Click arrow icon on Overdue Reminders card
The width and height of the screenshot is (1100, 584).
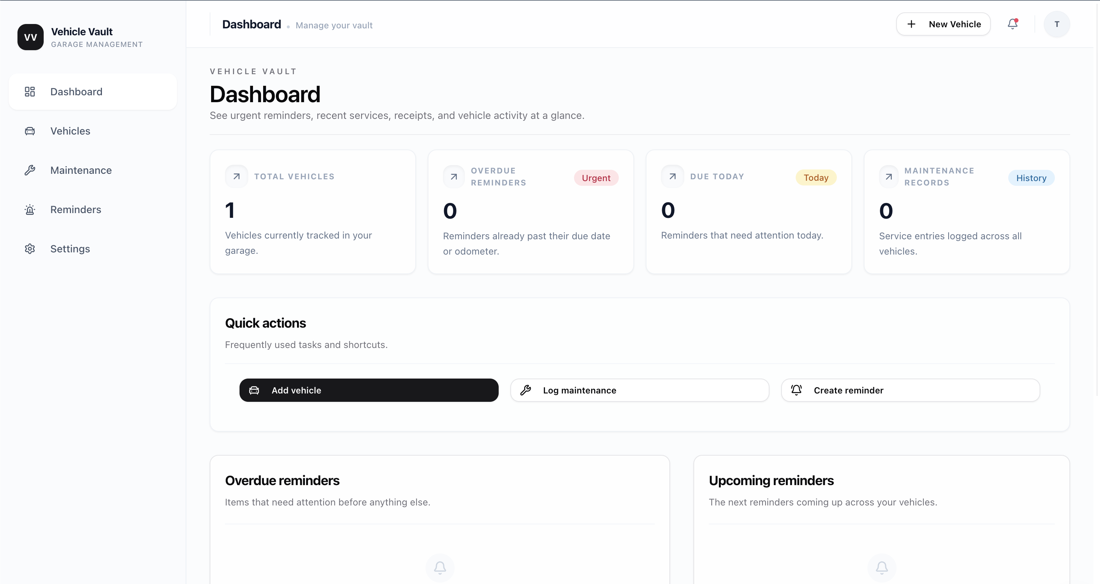click(x=454, y=177)
